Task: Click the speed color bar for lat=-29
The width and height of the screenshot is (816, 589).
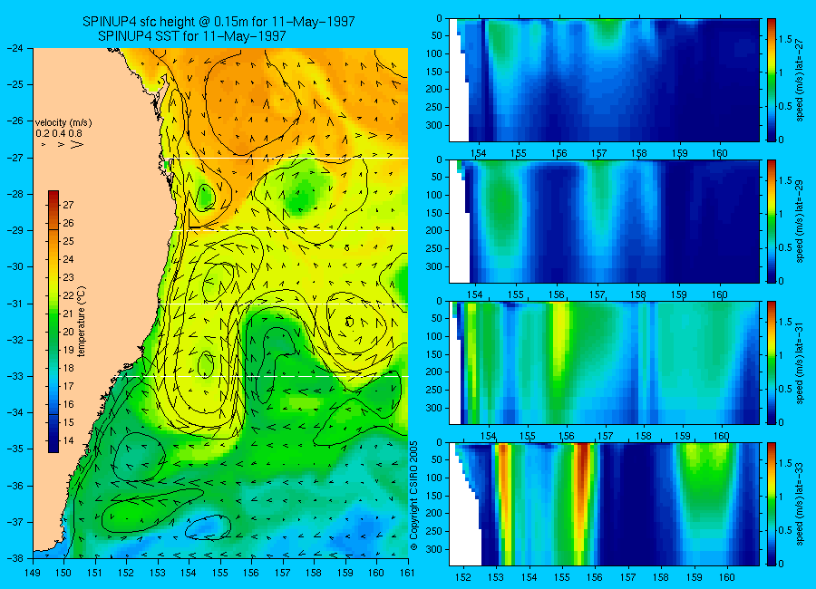Action: pyautogui.click(x=772, y=222)
